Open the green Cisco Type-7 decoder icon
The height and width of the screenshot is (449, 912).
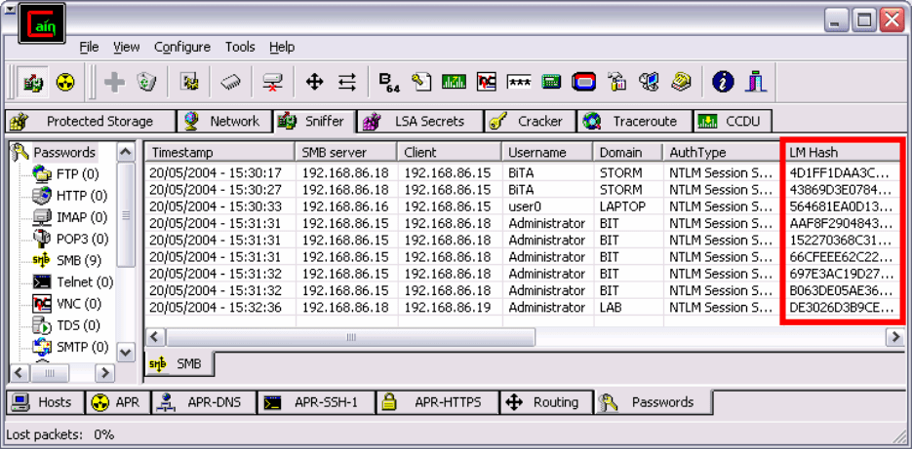point(454,82)
